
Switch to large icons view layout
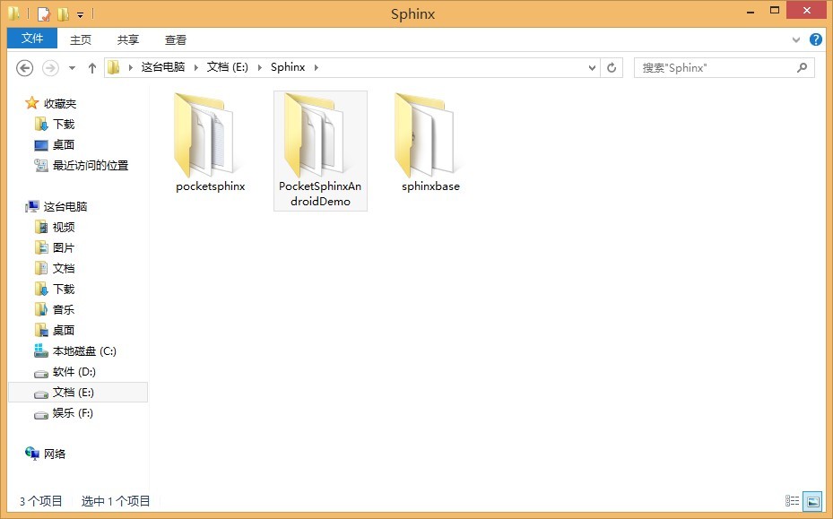click(812, 500)
